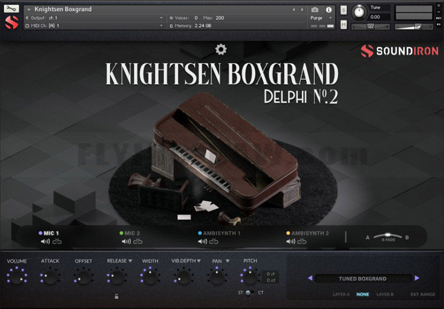Select the LAYER A tab
The height and width of the screenshot is (309, 444).
[341, 294]
